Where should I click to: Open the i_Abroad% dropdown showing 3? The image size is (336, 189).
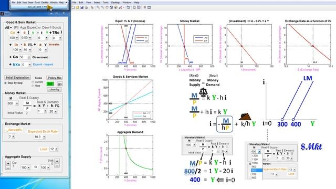click(12, 136)
